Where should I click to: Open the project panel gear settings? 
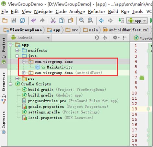coord(116,38)
